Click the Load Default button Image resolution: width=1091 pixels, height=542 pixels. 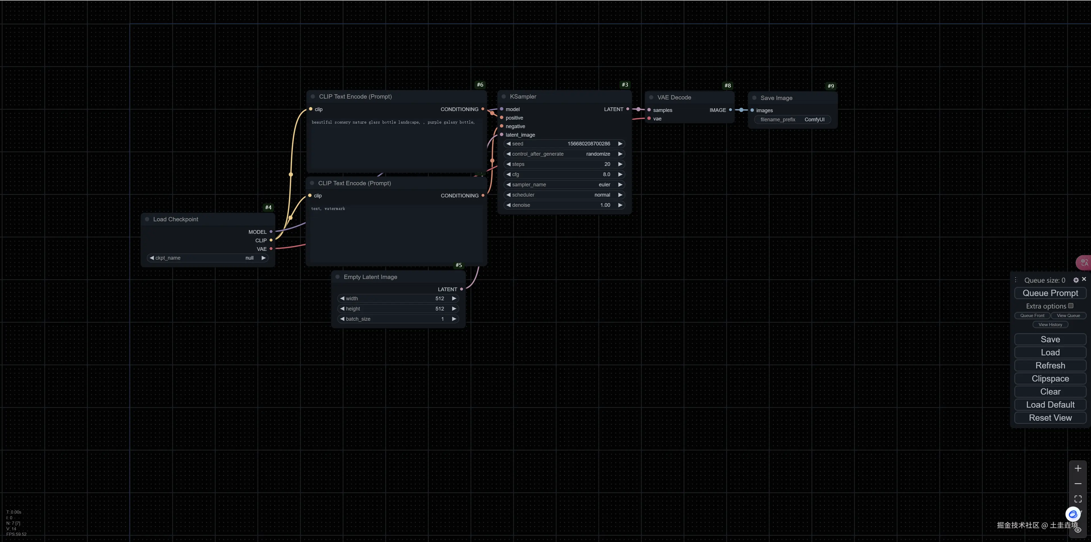click(1050, 405)
